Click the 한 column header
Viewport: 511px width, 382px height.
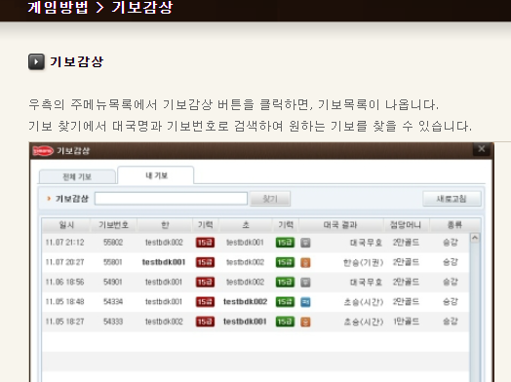[x=165, y=225]
